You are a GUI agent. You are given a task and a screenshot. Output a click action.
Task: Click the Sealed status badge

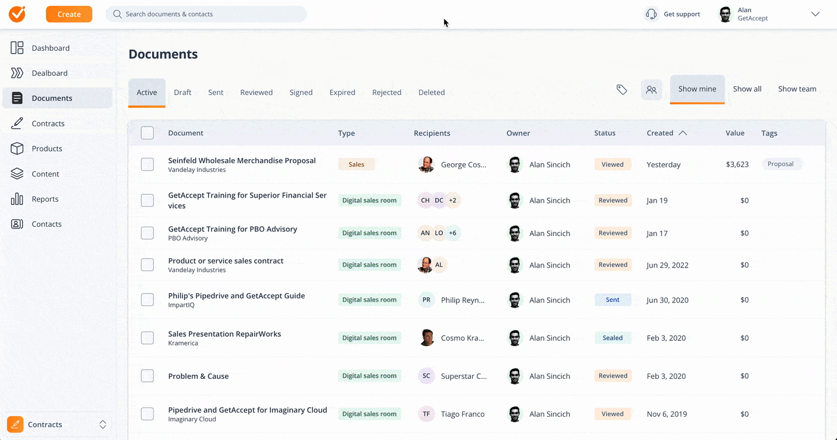613,337
